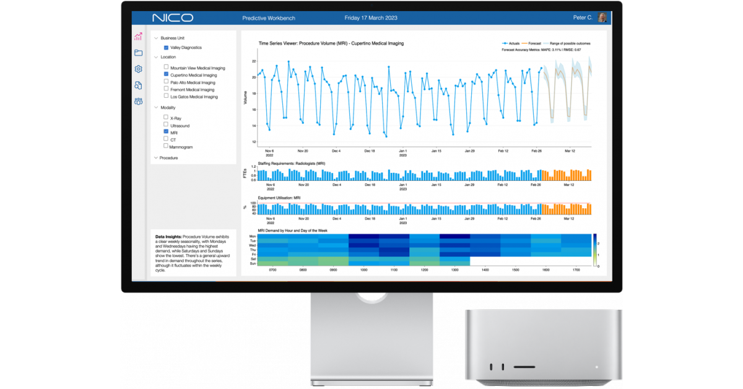Open the team users sidebar icon
743x389 pixels.
pos(138,101)
